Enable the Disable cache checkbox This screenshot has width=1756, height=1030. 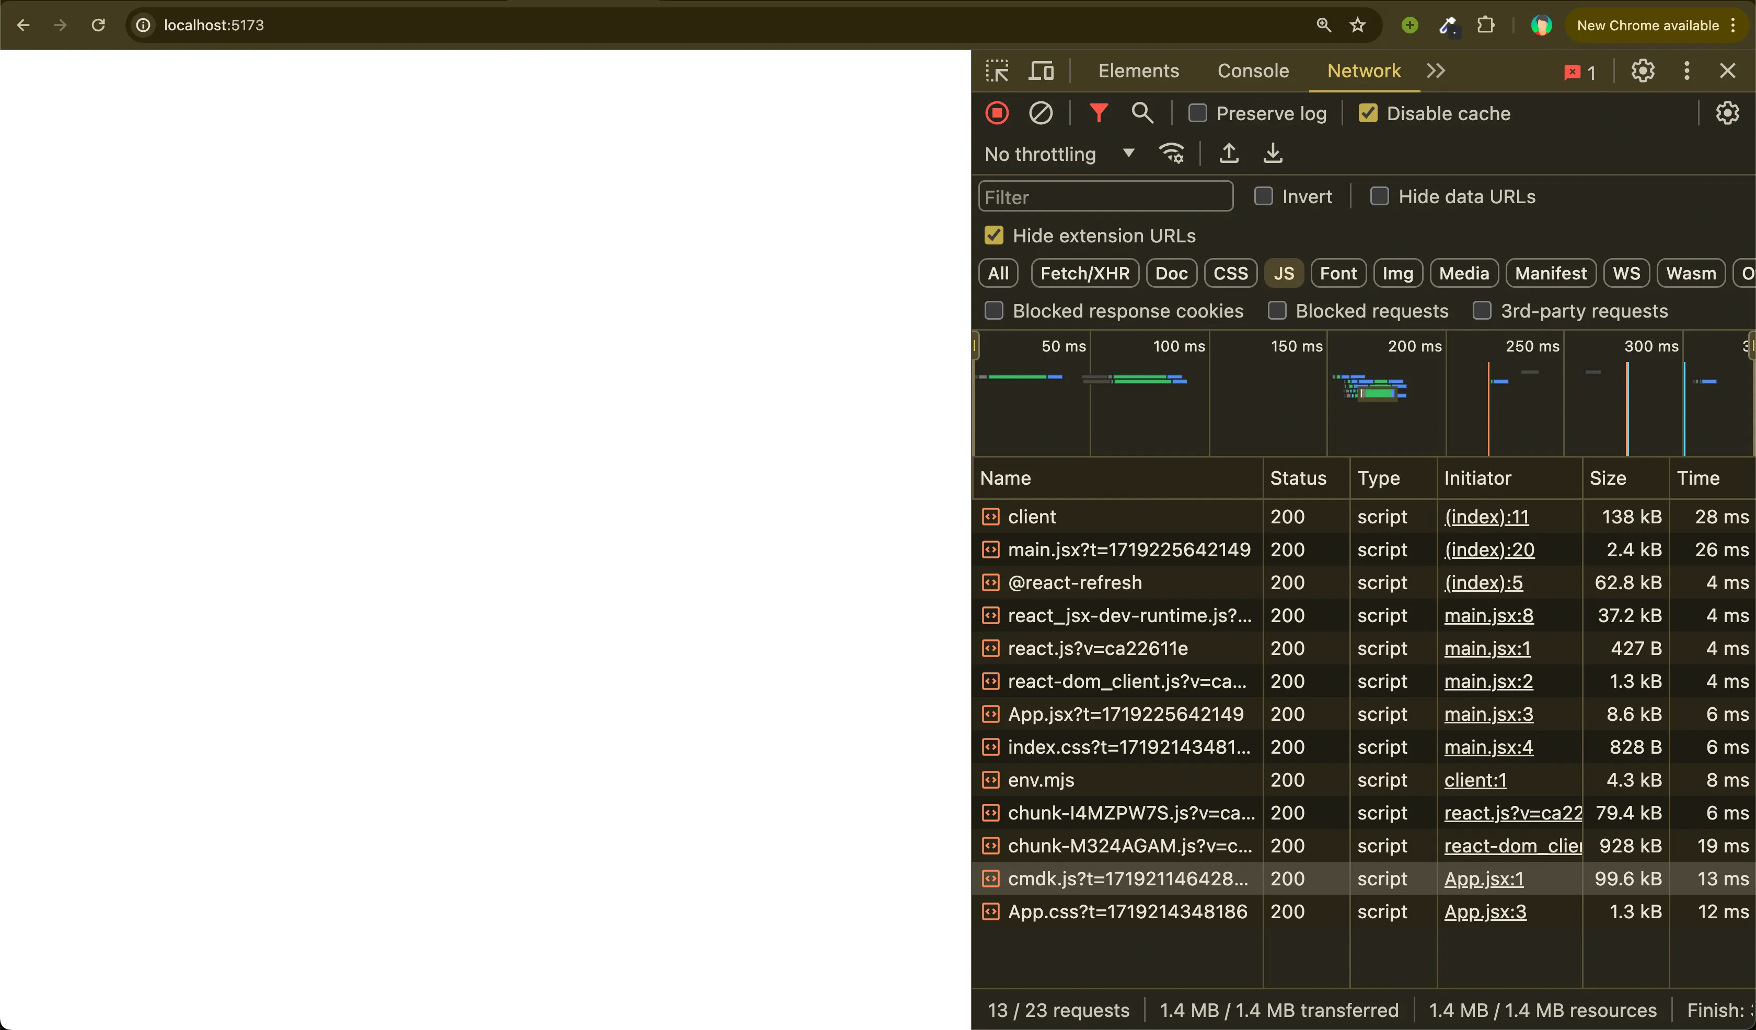click(1369, 113)
